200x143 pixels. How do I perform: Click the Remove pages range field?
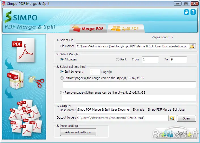pyautogui.click(x=129, y=98)
